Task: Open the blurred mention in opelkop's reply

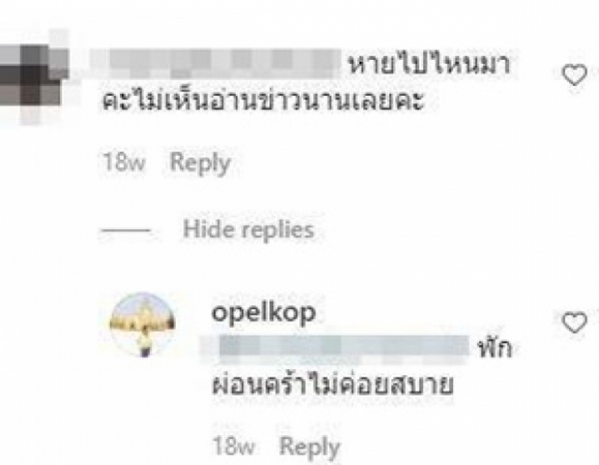Action: tap(335, 348)
